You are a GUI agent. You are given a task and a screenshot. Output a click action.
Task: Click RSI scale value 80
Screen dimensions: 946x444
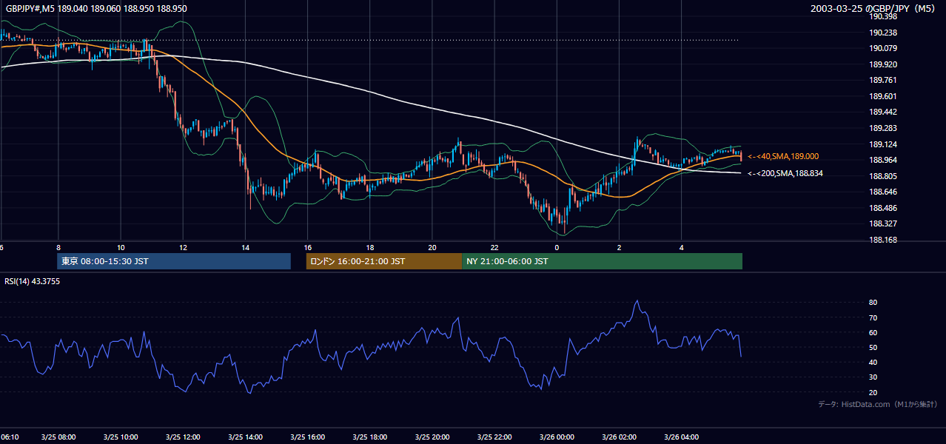[x=873, y=303]
